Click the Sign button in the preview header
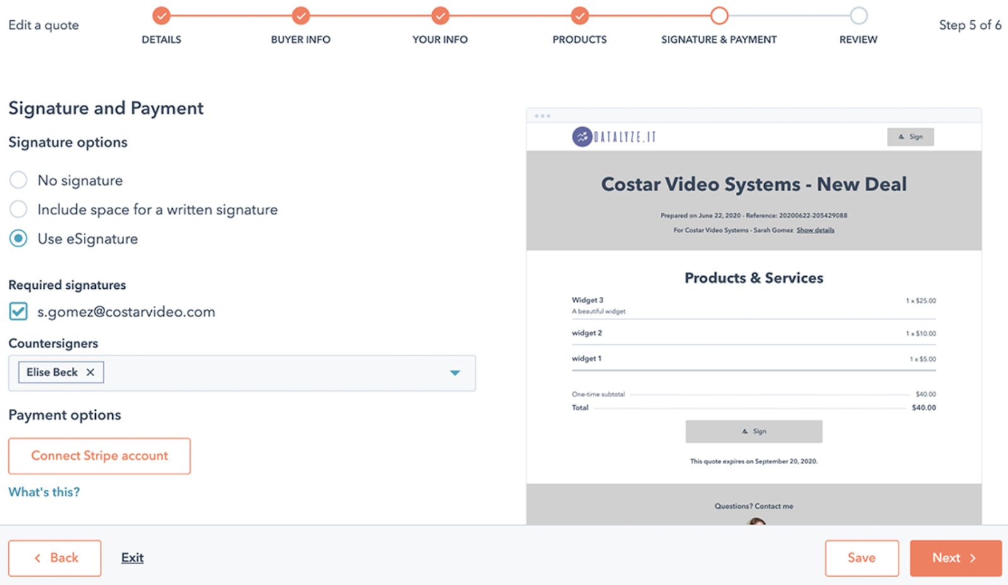 click(x=910, y=136)
